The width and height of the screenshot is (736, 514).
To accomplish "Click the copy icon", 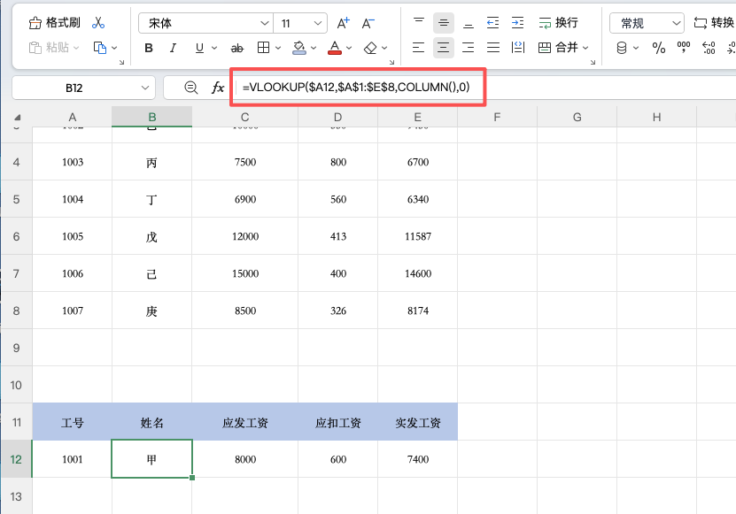I will (100, 48).
